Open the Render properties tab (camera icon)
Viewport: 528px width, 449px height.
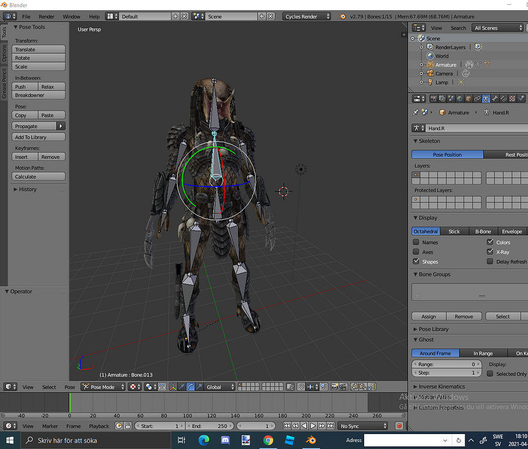(435, 98)
